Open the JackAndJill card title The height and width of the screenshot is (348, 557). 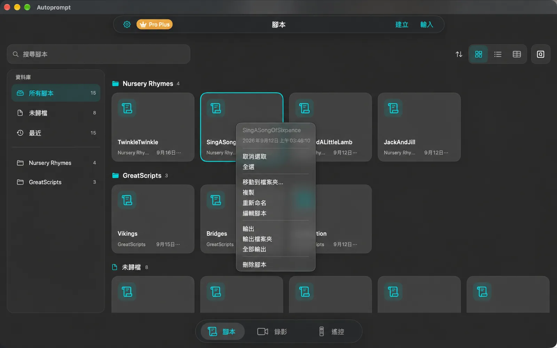click(x=400, y=142)
